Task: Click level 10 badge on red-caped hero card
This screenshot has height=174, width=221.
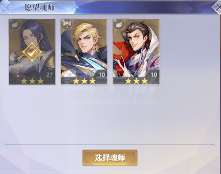Action: pos(154,74)
